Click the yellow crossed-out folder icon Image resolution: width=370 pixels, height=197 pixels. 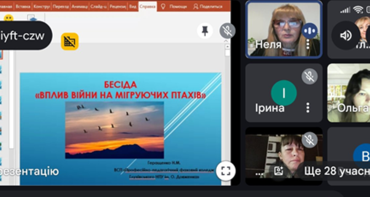[x=70, y=42]
